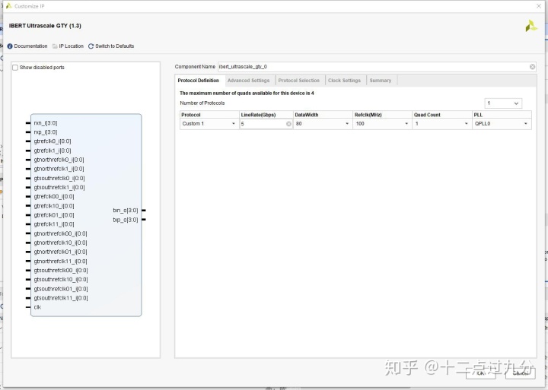Clear the LineRate value
548x390 pixels.
pyautogui.click(x=288, y=124)
